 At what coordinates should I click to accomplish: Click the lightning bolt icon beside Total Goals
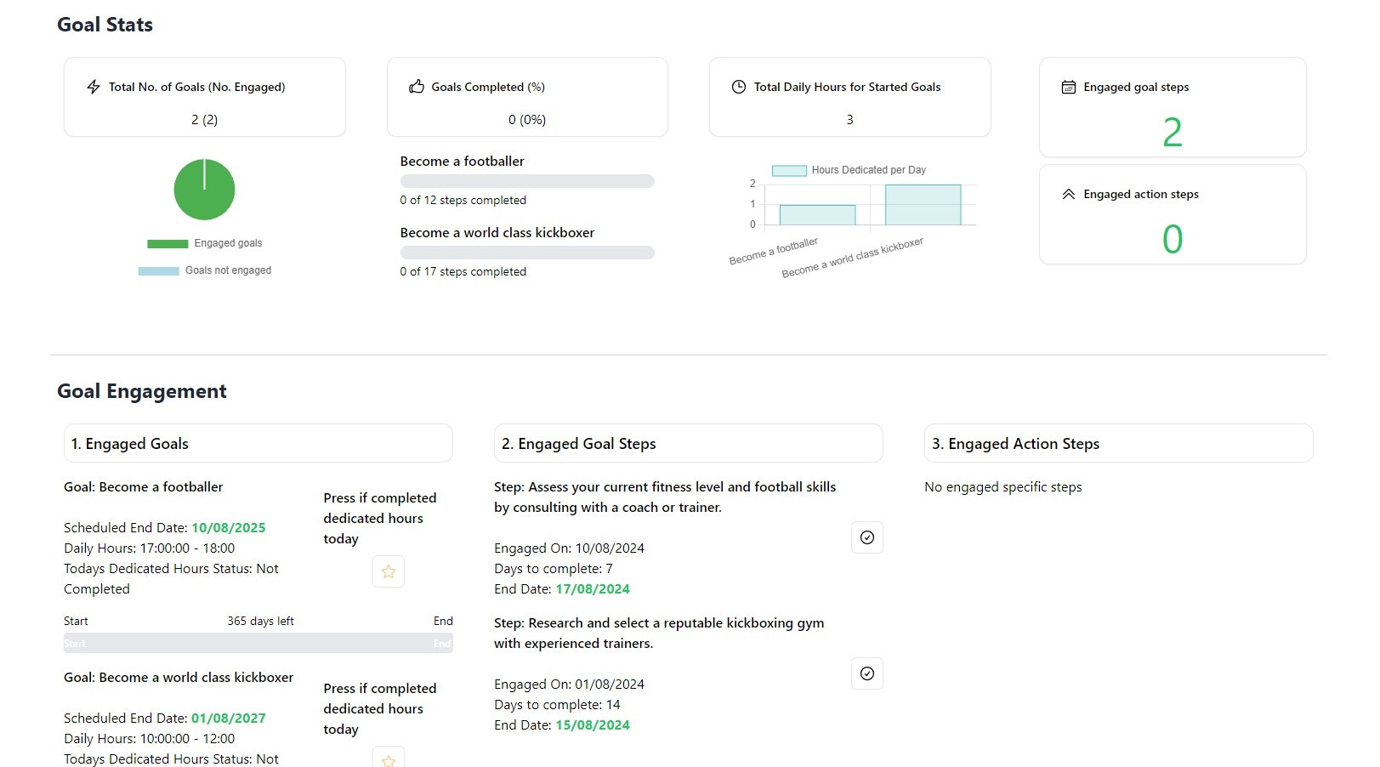[x=94, y=87]
